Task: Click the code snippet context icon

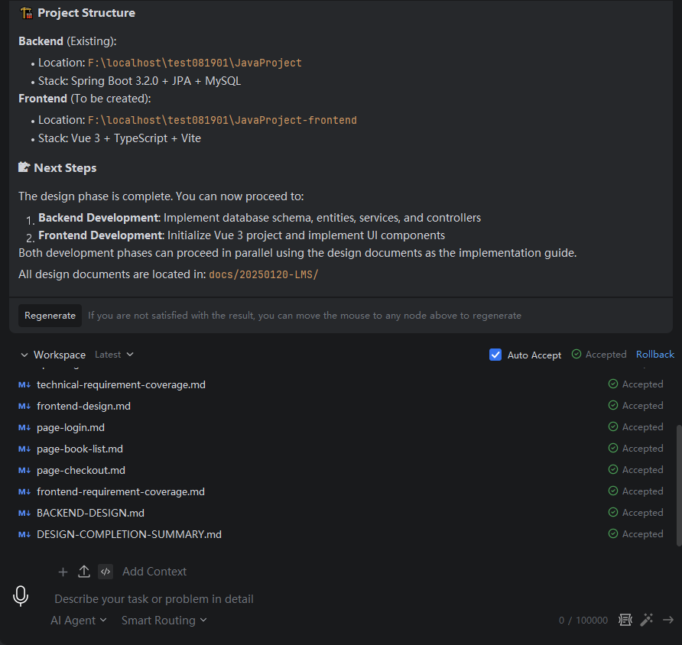Action: point(106,572)
